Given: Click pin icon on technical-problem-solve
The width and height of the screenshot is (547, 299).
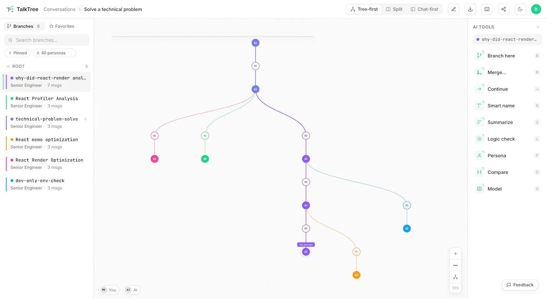Looking at the screenshot, I should 85,119.
